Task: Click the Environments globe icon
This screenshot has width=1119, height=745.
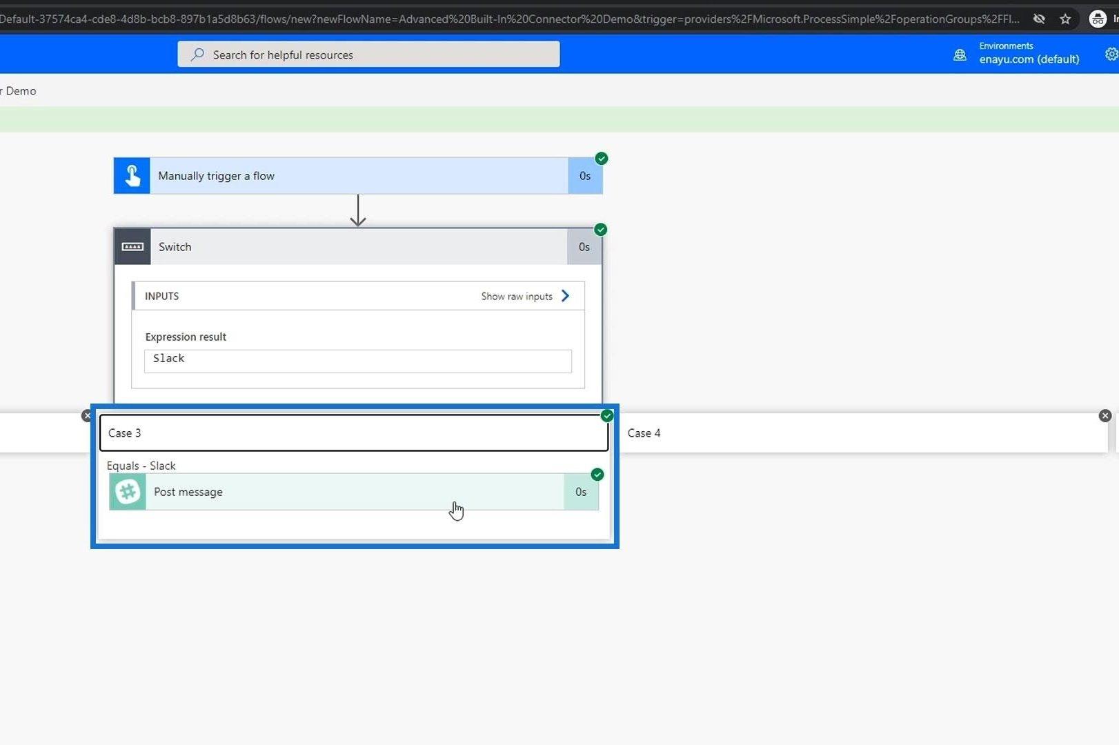Action: [960, 54]
